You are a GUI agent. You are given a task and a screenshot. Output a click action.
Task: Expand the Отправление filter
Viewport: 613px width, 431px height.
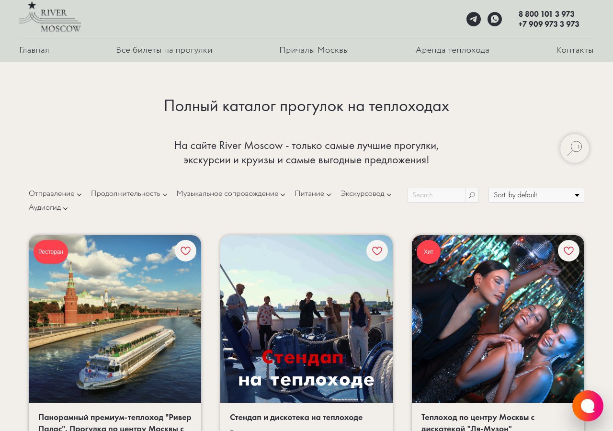[55, 194]
